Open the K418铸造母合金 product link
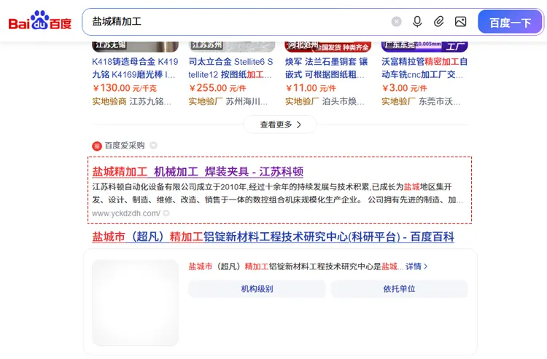The image size is (547, 359). (135, 68)
